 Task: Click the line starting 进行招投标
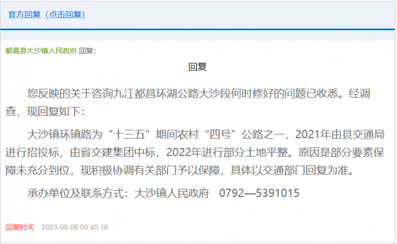(195, 153)
